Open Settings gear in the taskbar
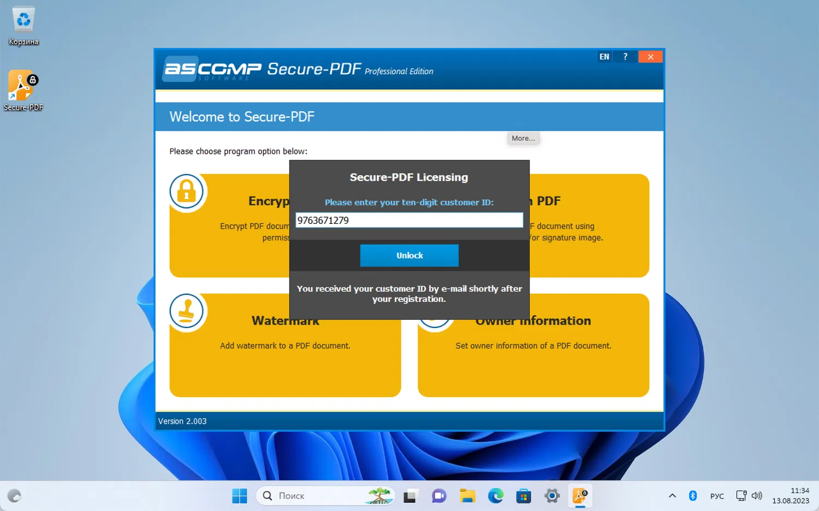819x511 pixels. point(553,496)
